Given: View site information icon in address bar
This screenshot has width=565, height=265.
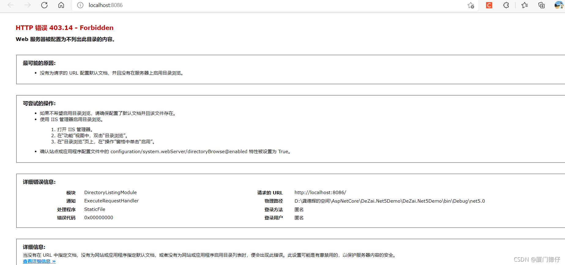Looking at the screenshot, I should [x=80, y=5].
